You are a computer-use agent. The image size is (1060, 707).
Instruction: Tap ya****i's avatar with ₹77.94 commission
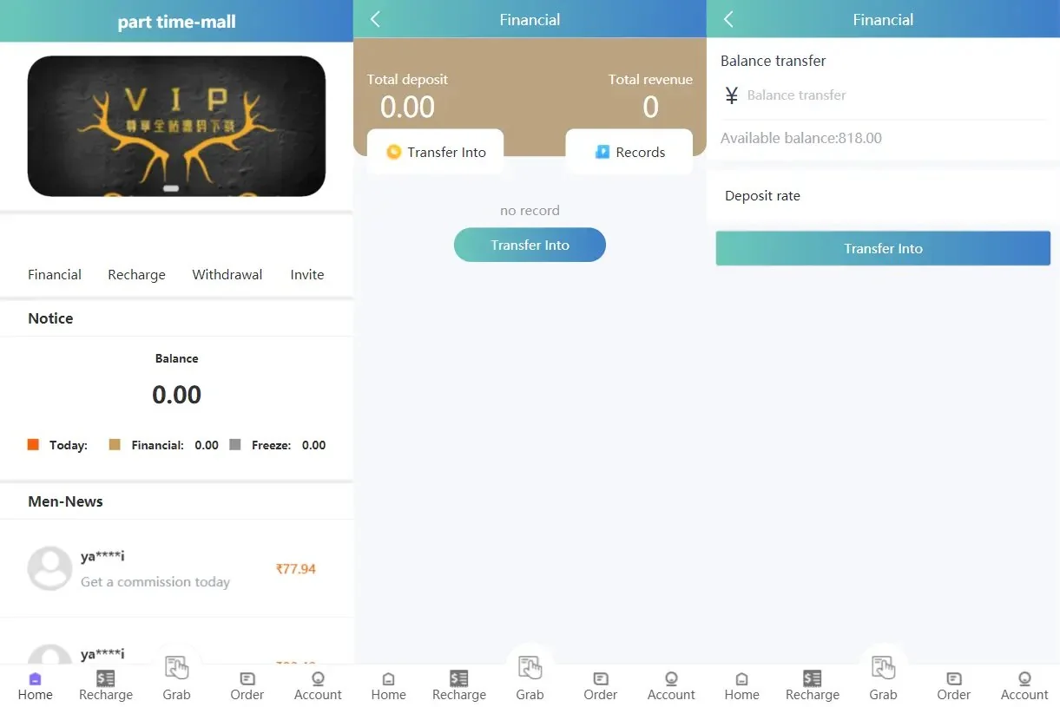click(49, 568)
